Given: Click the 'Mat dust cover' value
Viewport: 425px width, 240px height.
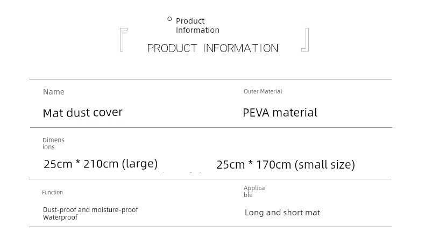Looking at the screenshot, I should [83, 113].
